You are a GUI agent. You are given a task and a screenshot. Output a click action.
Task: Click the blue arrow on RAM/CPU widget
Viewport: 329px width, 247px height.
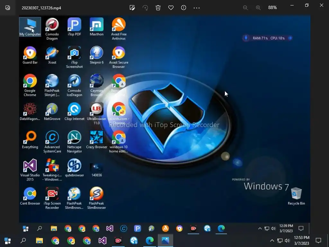[290, 38]
